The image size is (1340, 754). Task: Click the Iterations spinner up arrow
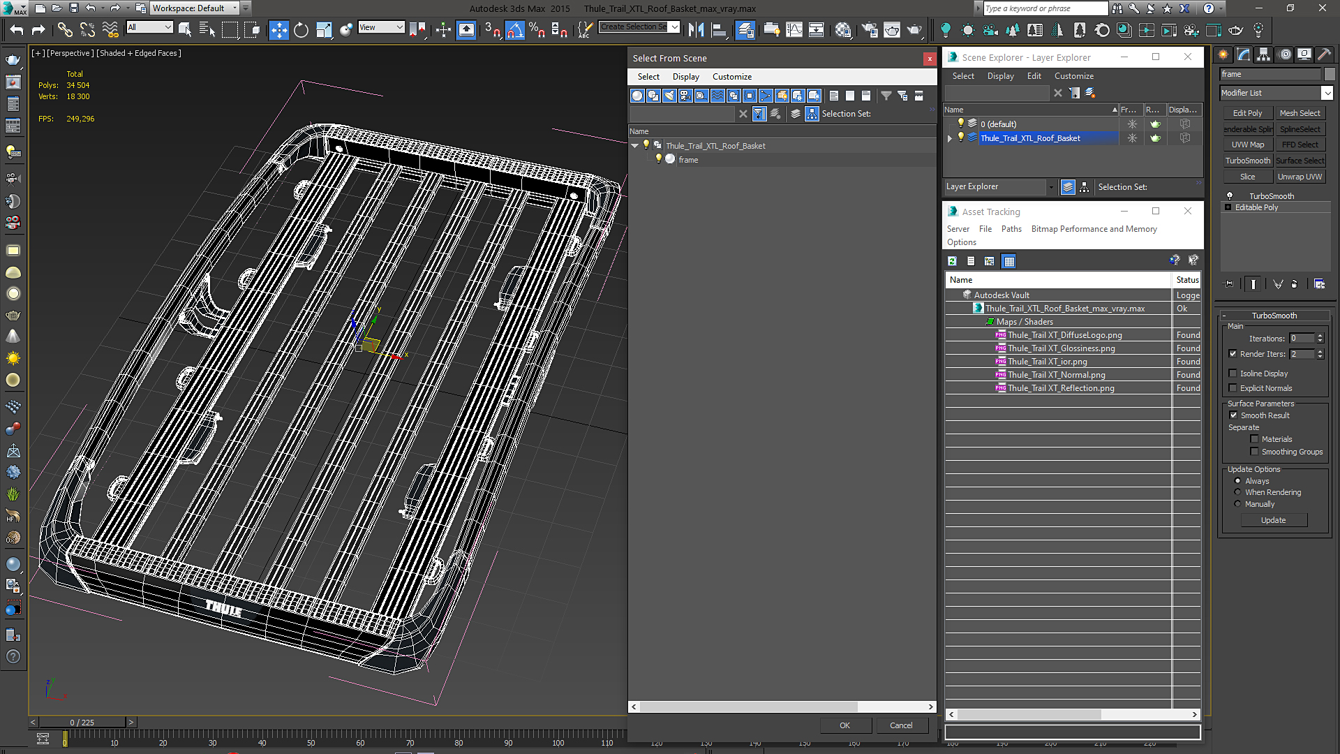click(x=1320, y=336)
